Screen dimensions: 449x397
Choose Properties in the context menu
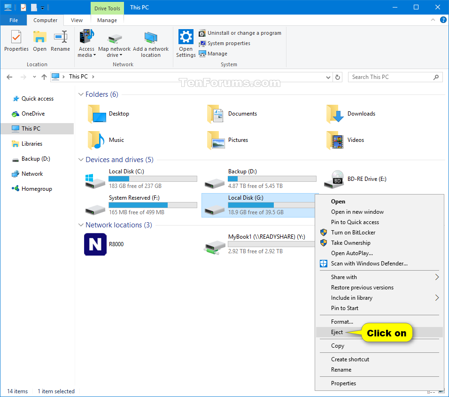379,383
